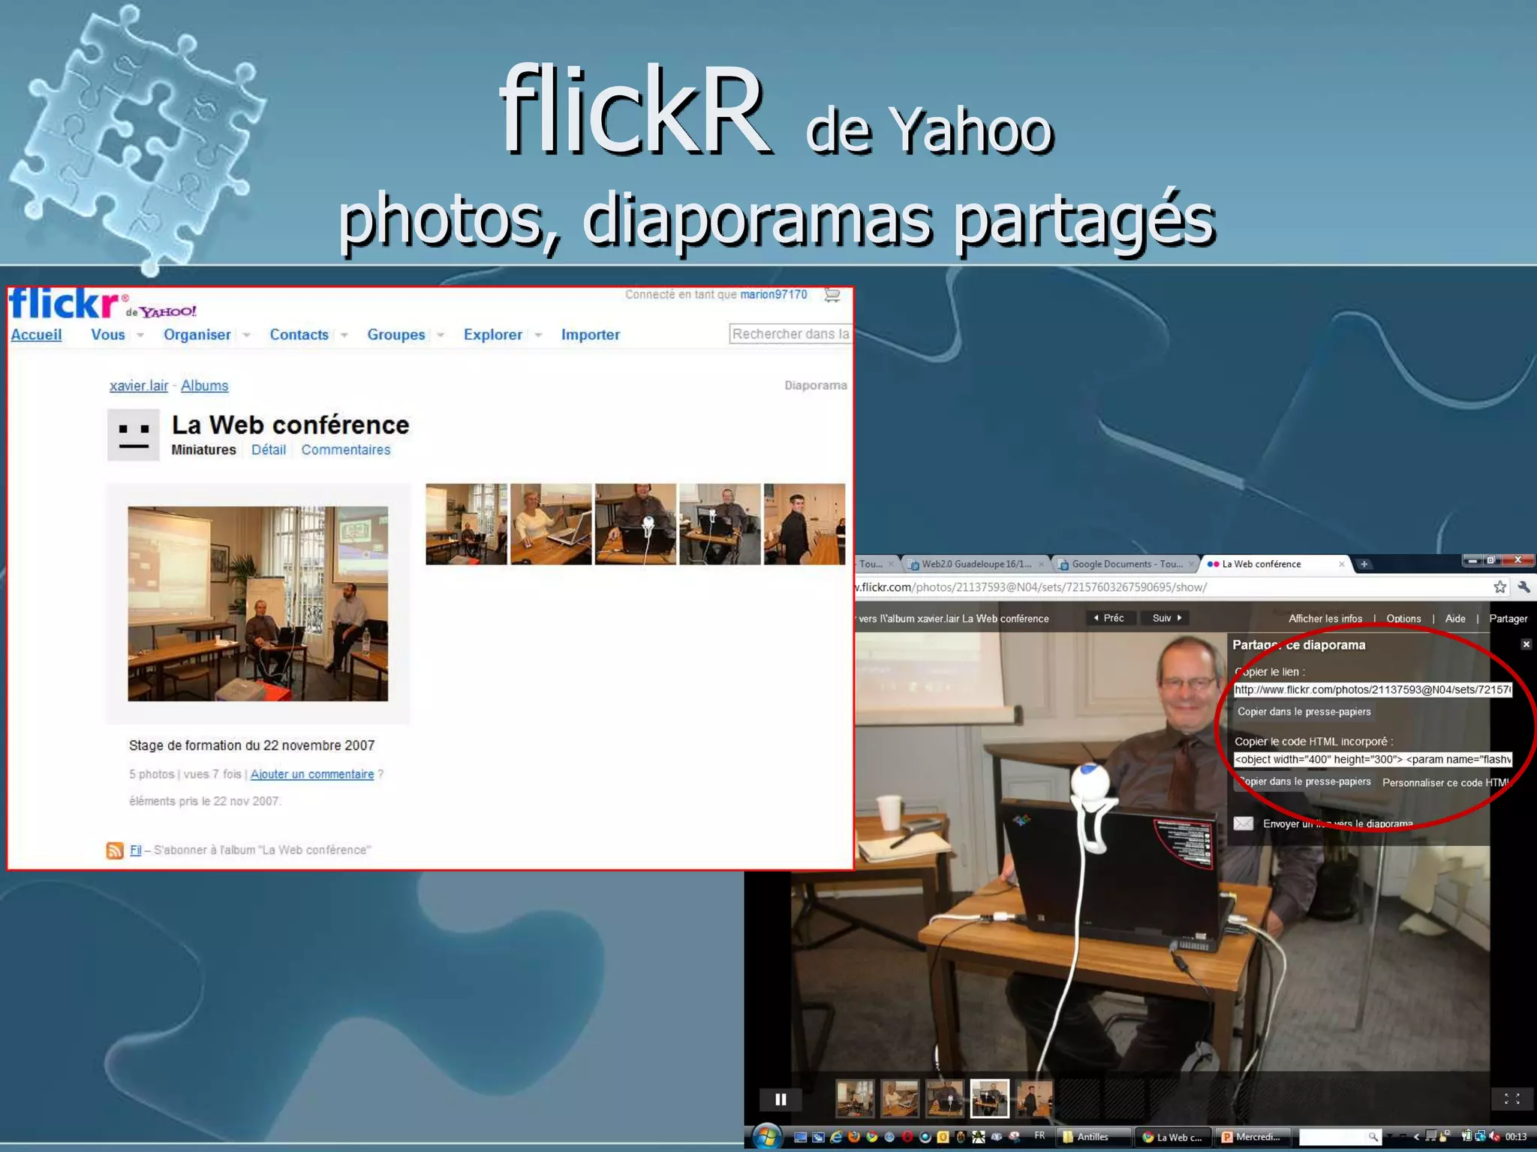The image size is (1537, 1152).
Task: Select the highlighted fourth slideshow thumbnail
Action: coord(989,1099)
